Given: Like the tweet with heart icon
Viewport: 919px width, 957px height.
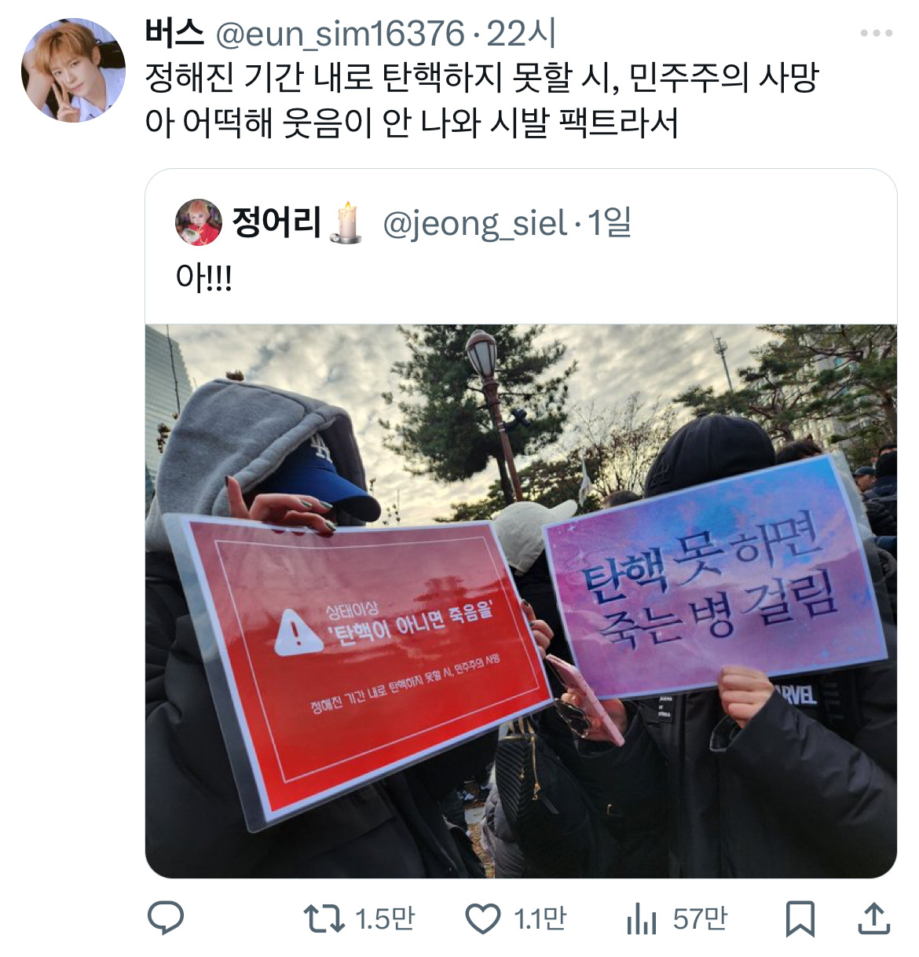Looking at the screenshot, I should 483,918.
